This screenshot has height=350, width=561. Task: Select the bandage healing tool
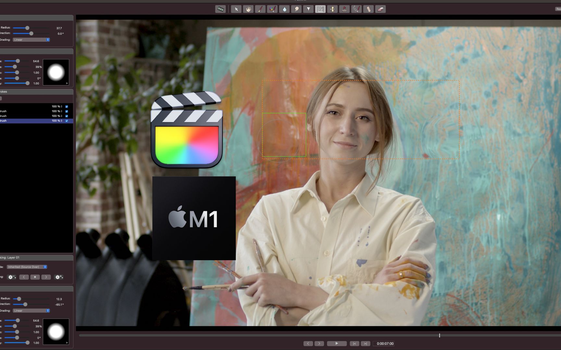pos(368,9)
